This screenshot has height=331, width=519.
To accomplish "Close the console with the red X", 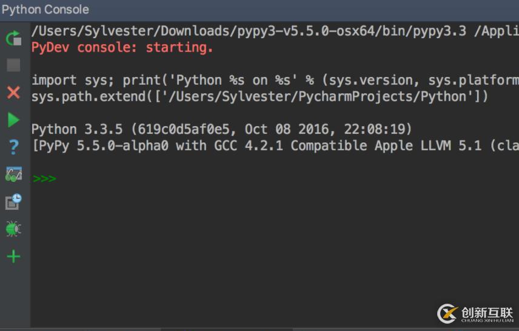I will coord(13,93).
